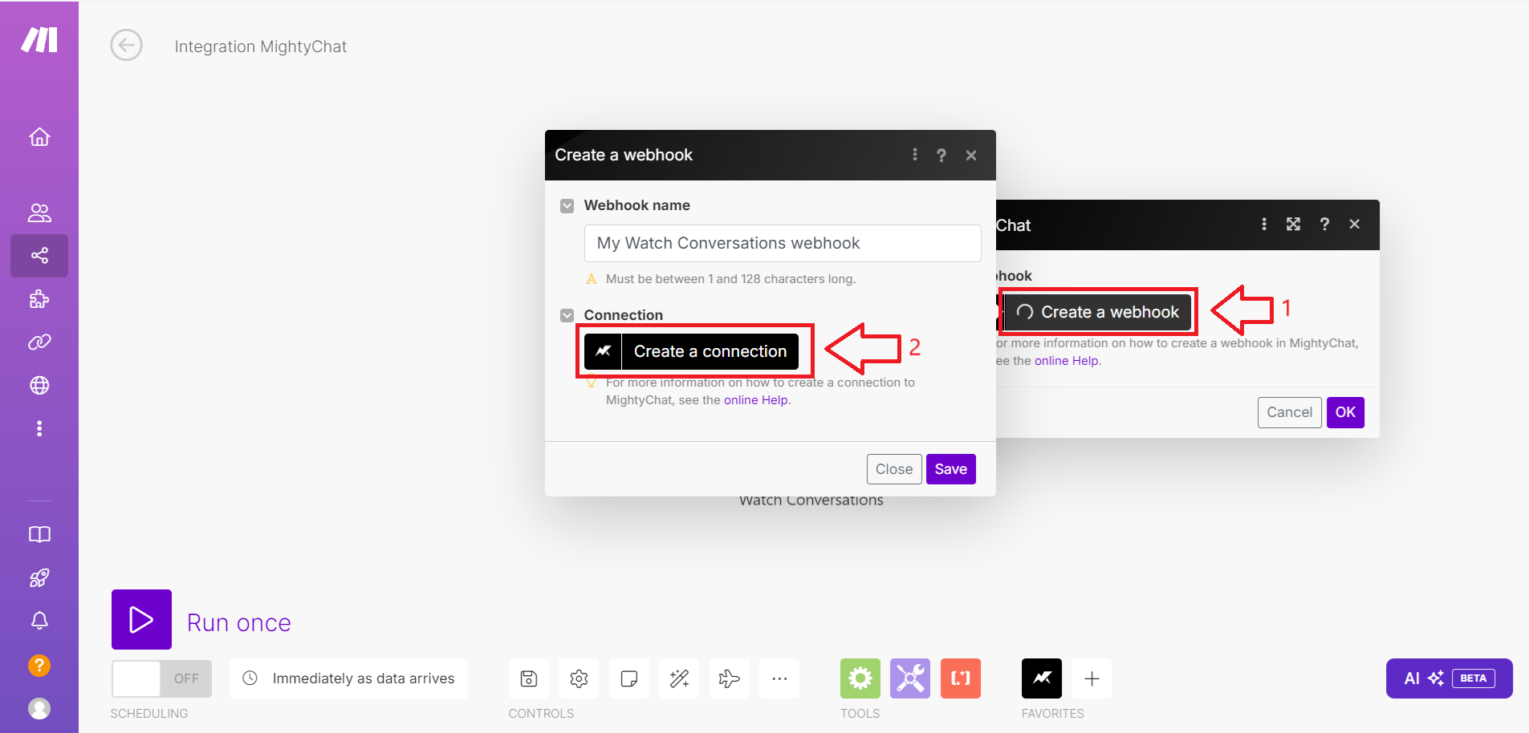
Task: Select the MightyChat favorite app icon
Action: point(1042,678)
